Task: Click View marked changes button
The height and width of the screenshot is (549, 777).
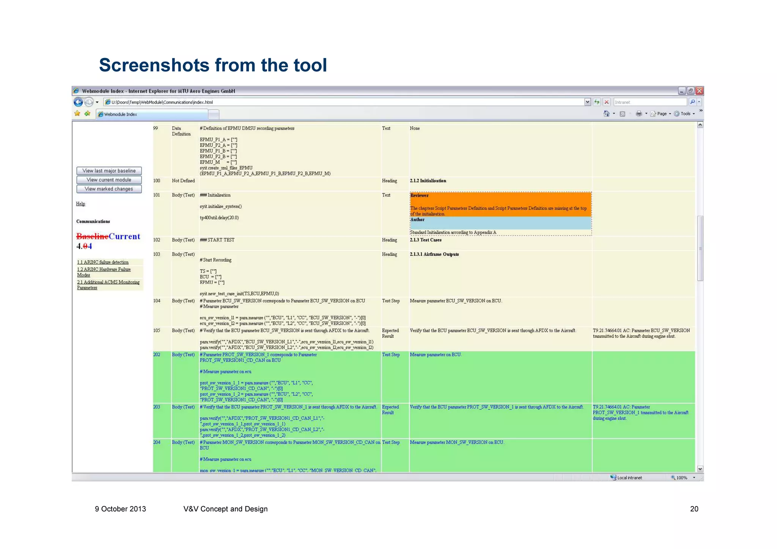Action: click(109, 189)
